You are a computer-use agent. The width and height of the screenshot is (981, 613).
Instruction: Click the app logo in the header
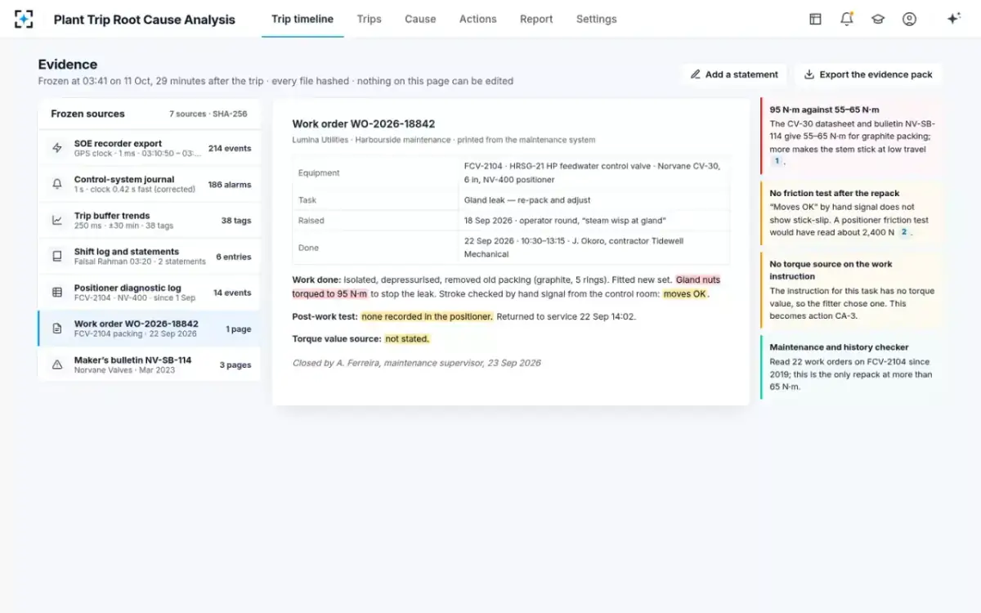[x=25, y=19]
